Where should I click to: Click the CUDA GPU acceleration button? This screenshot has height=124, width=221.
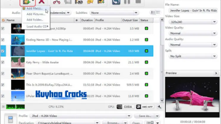coord(124,106)
